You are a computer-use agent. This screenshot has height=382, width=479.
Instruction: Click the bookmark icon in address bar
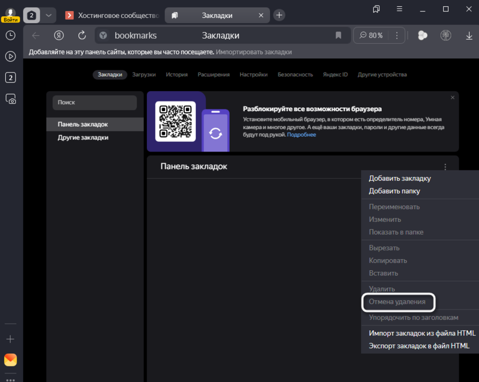tap(339, 36)
